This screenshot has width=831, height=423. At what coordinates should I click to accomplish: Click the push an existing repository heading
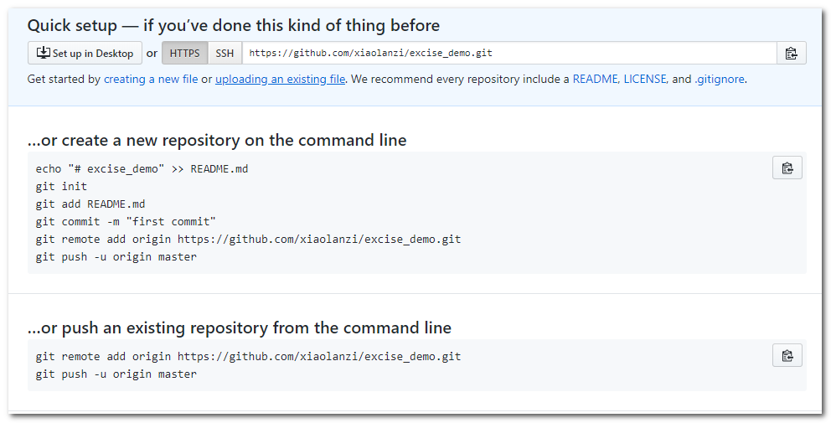coord(239,328)
